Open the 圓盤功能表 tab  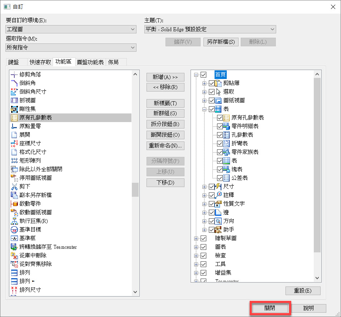[x=90, y=62]
